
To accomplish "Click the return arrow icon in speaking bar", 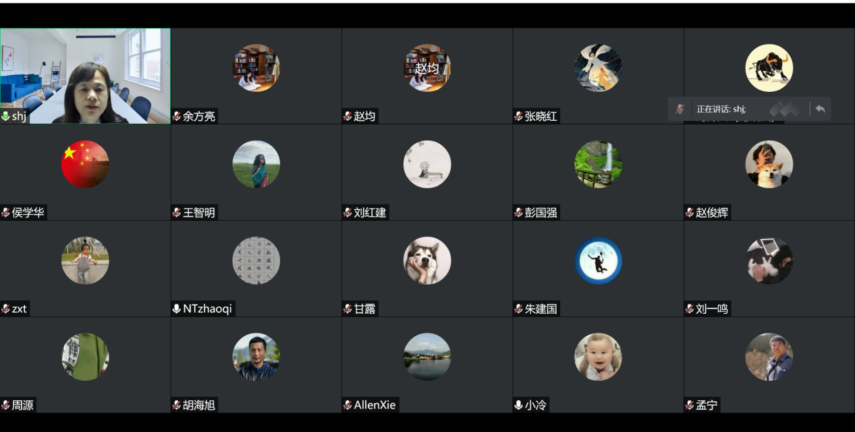I will click(x=820, y=109).
